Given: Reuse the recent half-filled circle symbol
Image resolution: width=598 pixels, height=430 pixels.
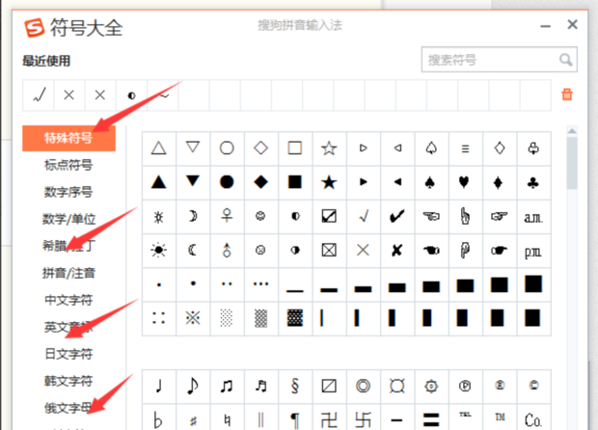Looking at the screenshot, I should (x=131, y=94).
